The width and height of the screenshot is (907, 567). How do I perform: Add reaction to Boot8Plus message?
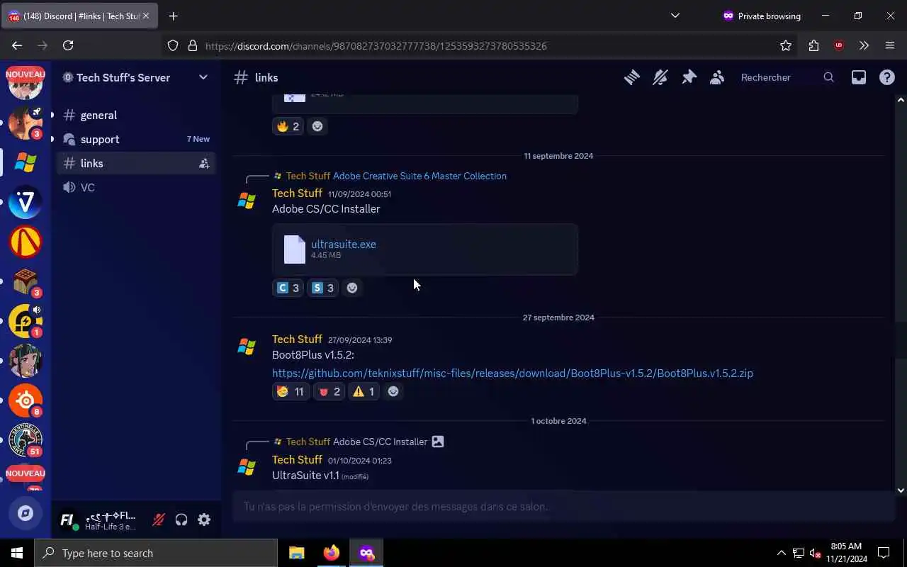pyautogui.click(x=393, y=391)
